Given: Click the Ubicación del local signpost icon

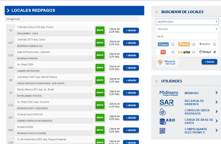Looking at the screenshot, I should point(160,62).
